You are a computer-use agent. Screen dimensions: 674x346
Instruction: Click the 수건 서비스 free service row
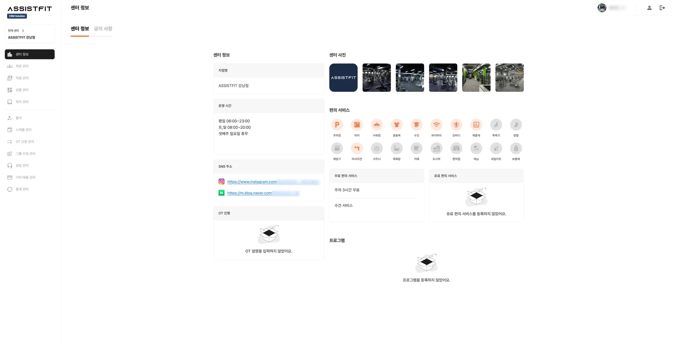[x=376, y=206]
